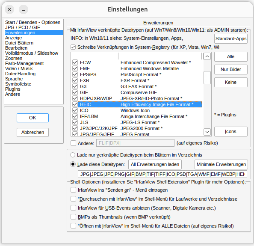This screenshot has height=246, width=254.
Task: Uncheck IFF/LBM checkbox
Action: point(75,116)
